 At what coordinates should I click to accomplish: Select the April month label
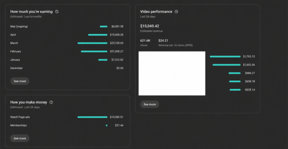click(13, 35)
